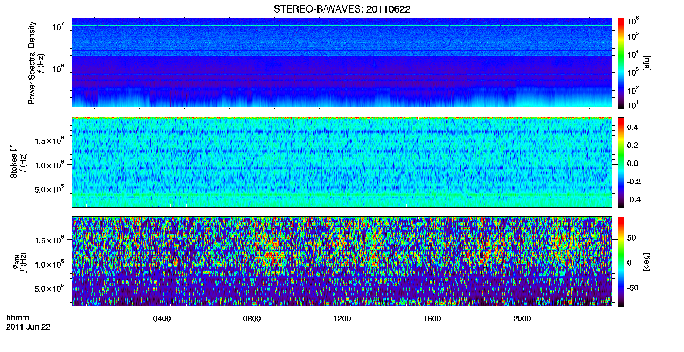Click the Stokes V colorbar

(x=621, y=162)
